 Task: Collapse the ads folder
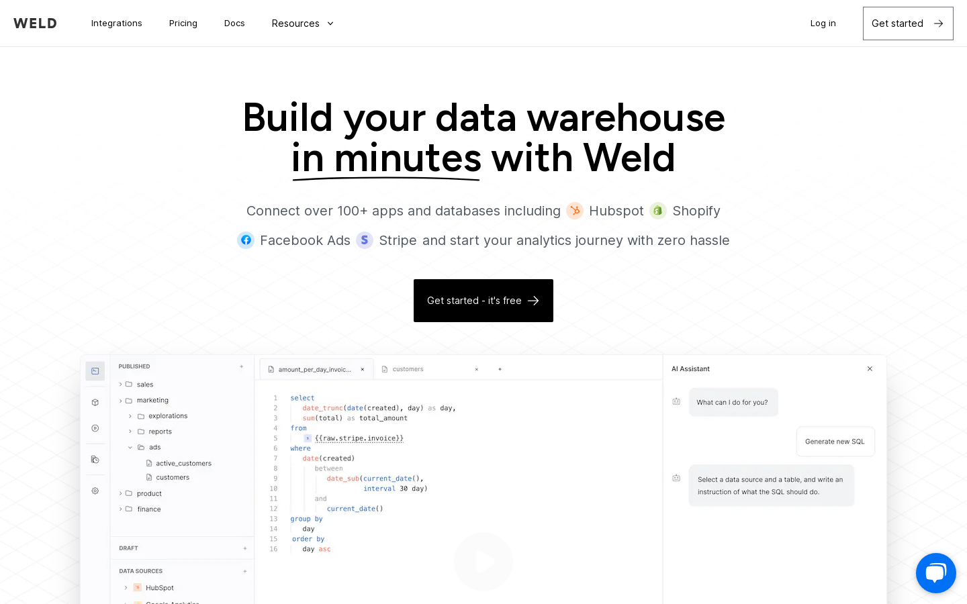130,448
